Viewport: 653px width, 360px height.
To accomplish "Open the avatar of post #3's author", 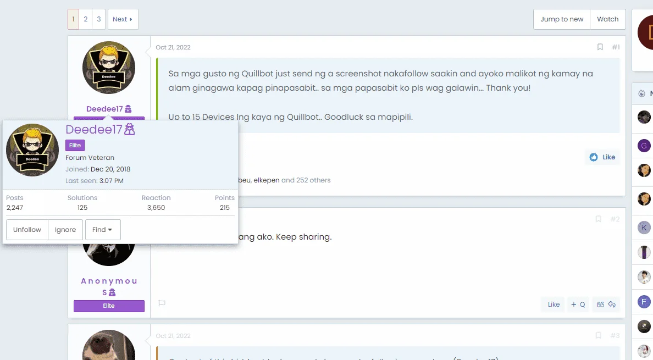I will coord(109,345).
